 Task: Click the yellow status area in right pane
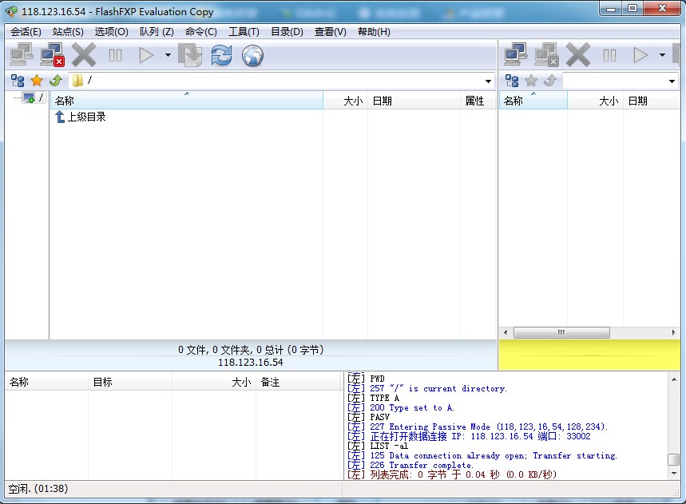591,355
